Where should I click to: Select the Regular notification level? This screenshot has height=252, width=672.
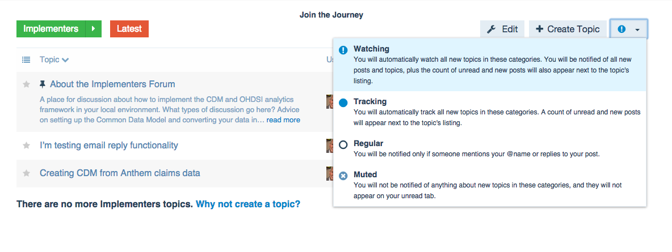tap(368, 144)
